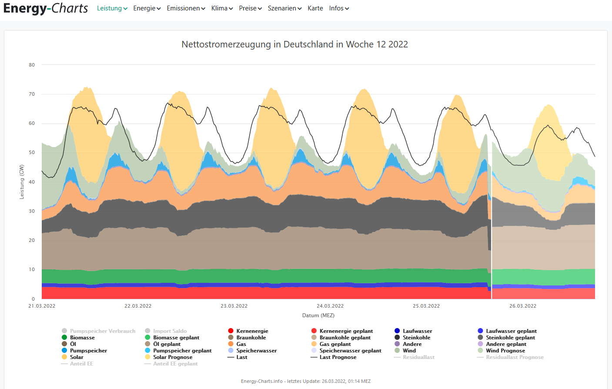This screenshot has width=612, height=389.
Task: Click the 22.03.2022 x-axis date label
Action: (x=138, y=306)
